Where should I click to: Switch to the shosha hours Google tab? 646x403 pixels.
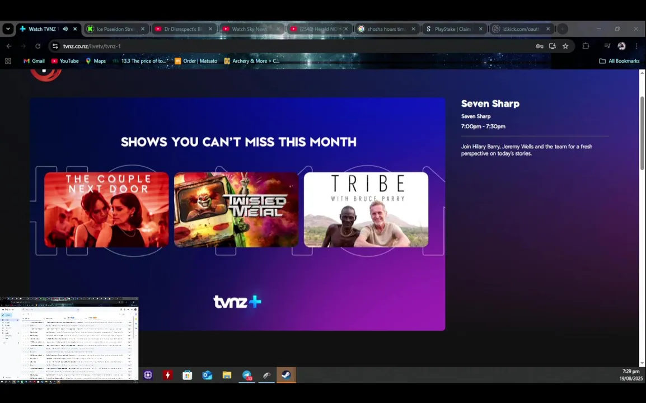[x=386, y=29]
